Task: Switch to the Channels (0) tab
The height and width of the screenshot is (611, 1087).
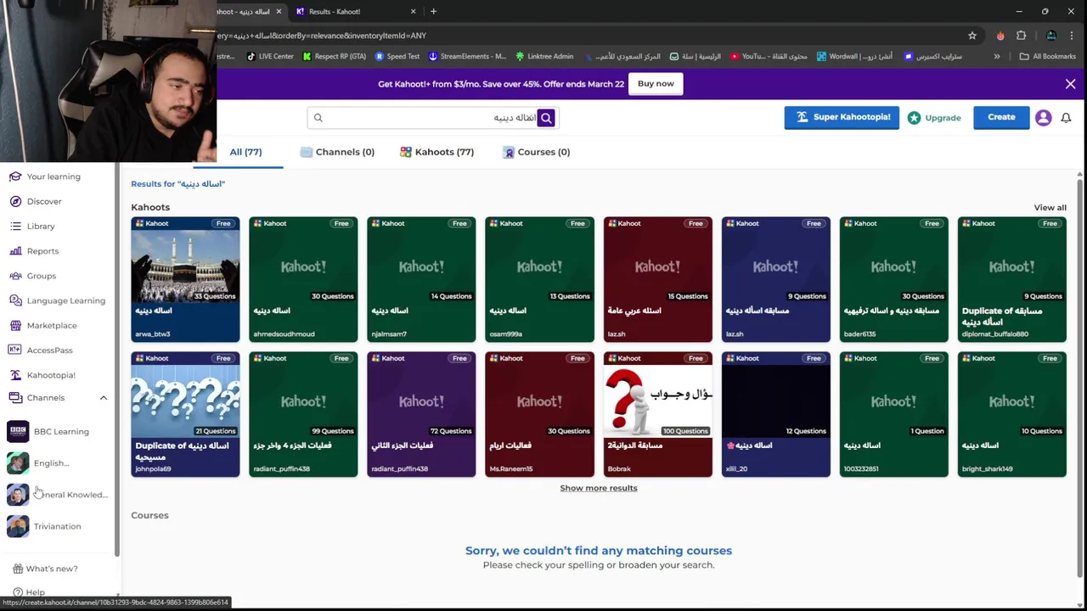Action: click(337, 152)
